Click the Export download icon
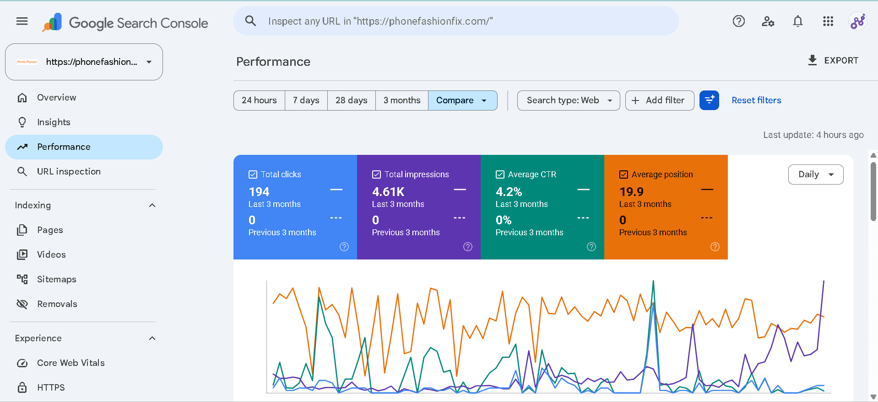Image resolution: width=878 pixels, height=402 pixels. pyautogui.click(x=813, y=60)
